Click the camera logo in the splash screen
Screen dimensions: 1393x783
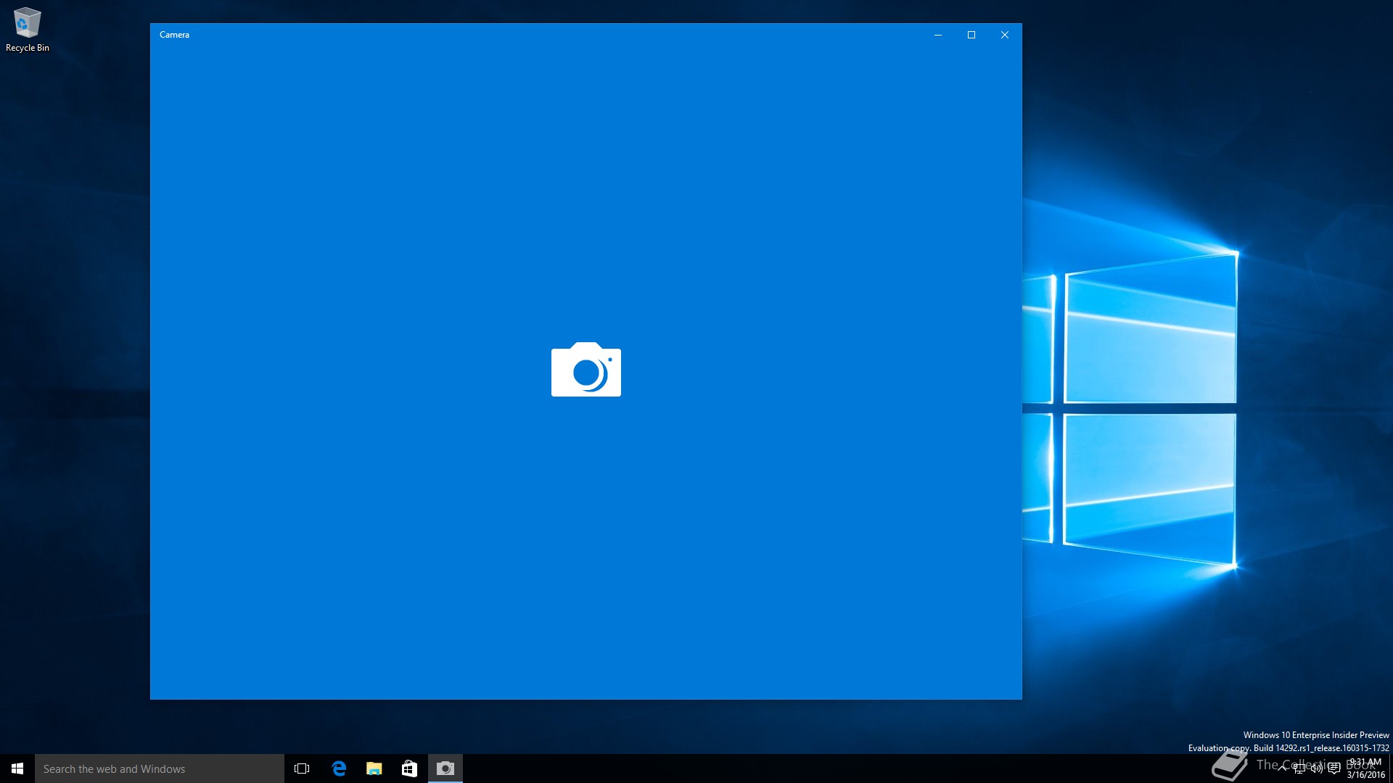pos(585,370)
